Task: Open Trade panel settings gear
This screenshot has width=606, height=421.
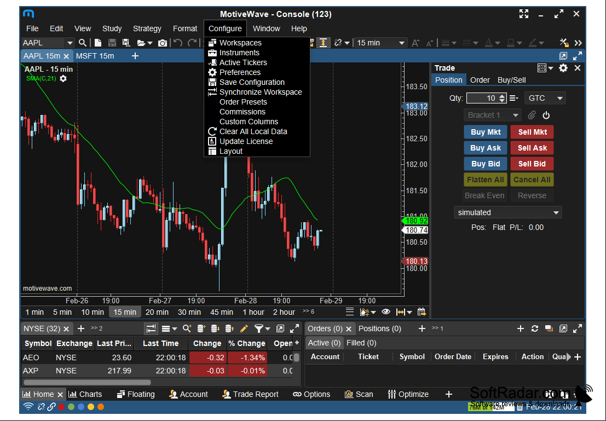Action: (x=563, y=68)
